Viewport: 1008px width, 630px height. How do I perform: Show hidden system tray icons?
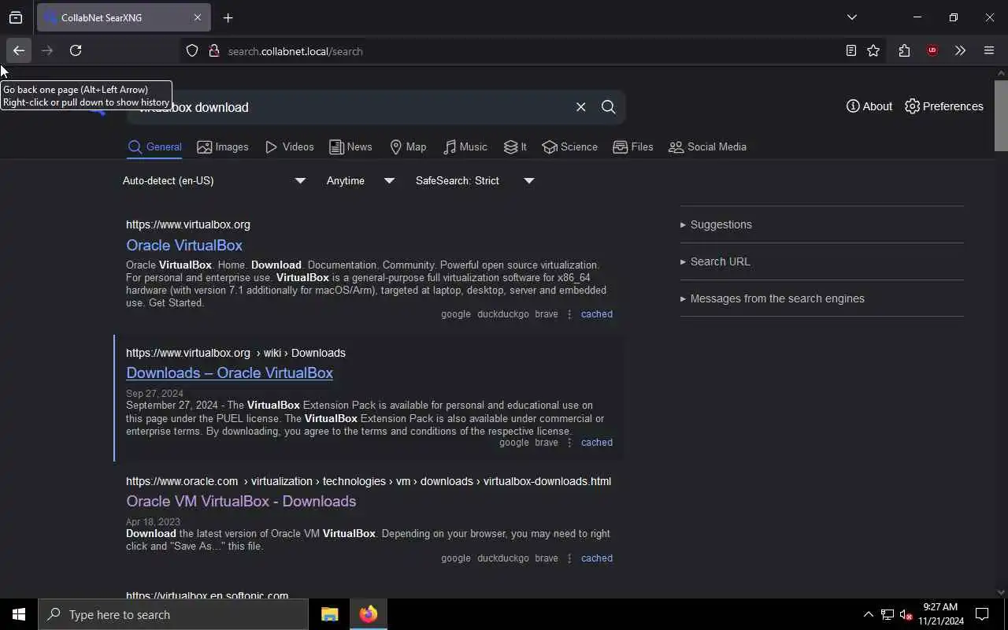868,614
